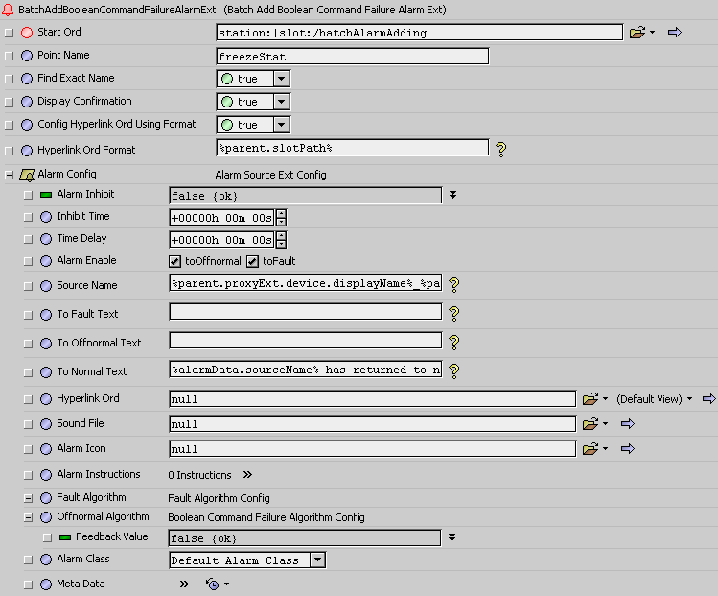Click the go-to arrow beside Alarm Icon
The width and height of the screenshot is (718, 596).
pyautogui.click(x=628, y=448)
